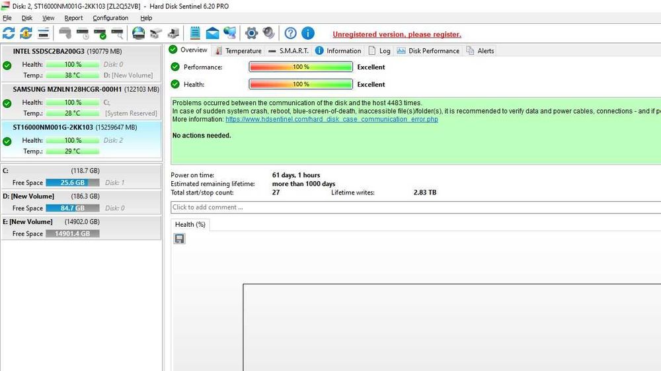Open the View menu
The width and height of the screenshot is (661, 371).
pyautogui.click(x=48, y=18)
